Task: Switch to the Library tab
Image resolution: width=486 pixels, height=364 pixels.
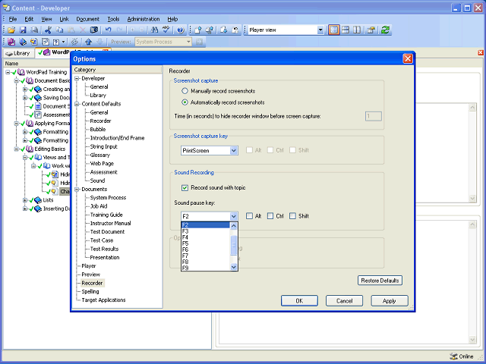Action: [18, 53]
